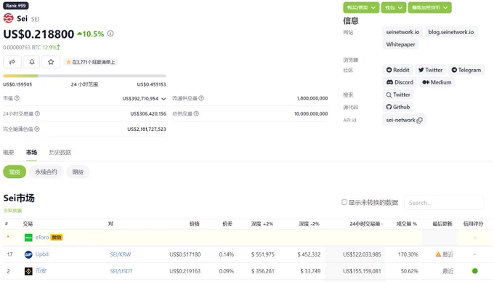Search Sei on Twitter

pos(398,94)
